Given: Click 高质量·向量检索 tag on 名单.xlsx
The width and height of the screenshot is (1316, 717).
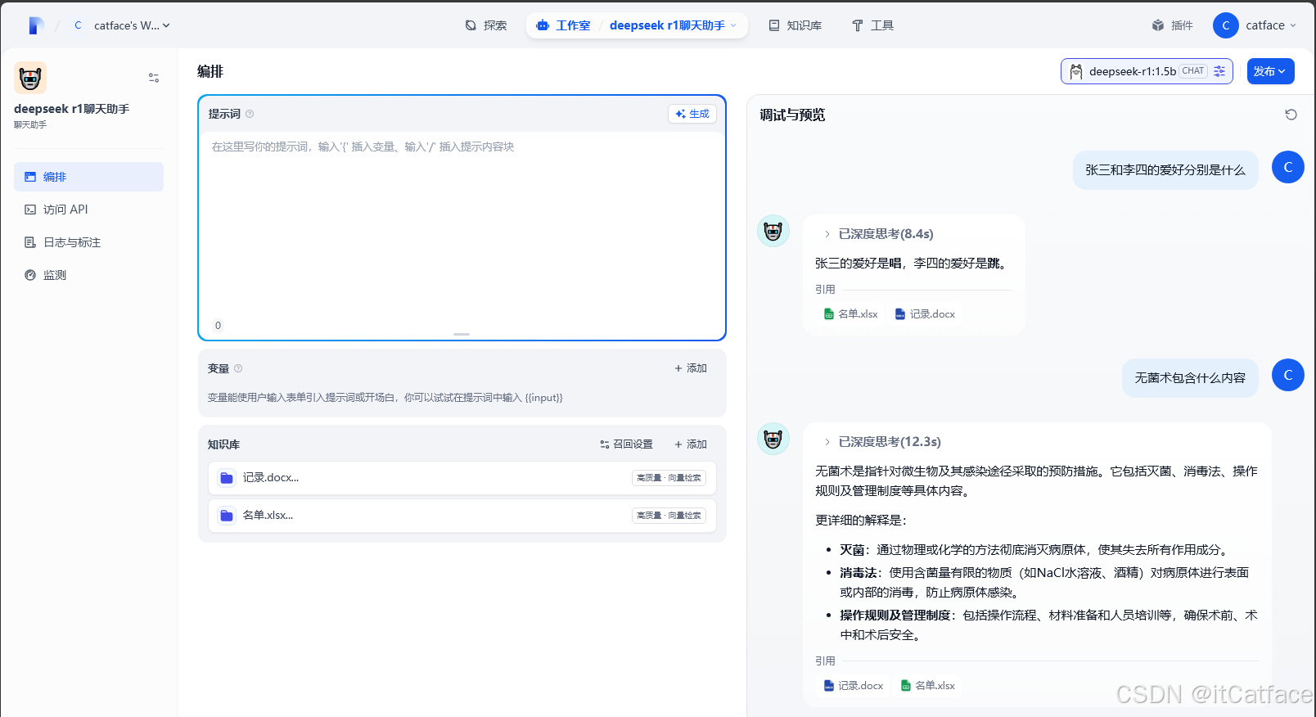Looking at the screenshot, I should pos(669,516).
